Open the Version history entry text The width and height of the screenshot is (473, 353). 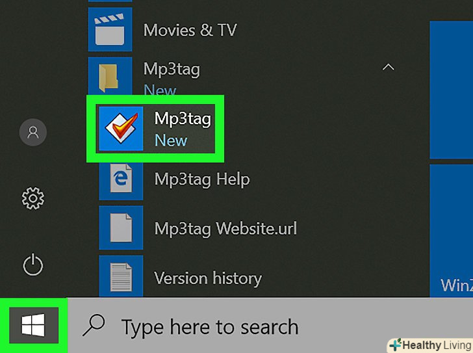(208, 278)
